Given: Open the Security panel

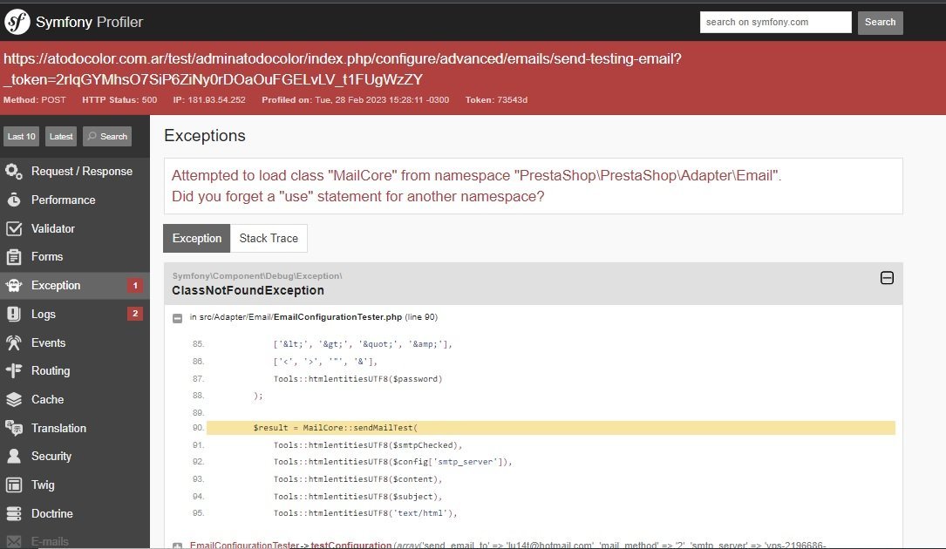Looking at the screenshot, I should click(75, 456).
